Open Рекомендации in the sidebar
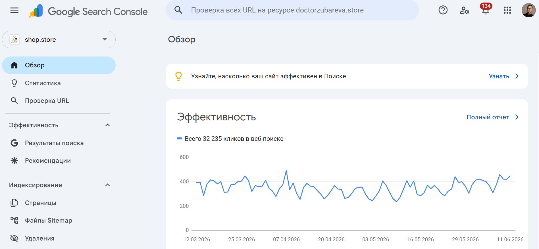Screen dimensions: 539x249 (59, 160)
